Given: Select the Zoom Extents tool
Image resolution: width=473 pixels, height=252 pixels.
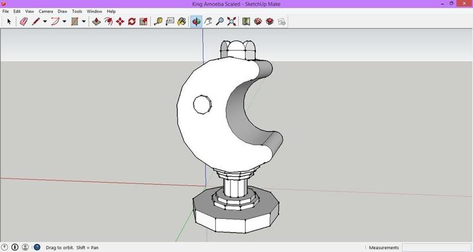Looking at the screenshot, I should (232, 21).
